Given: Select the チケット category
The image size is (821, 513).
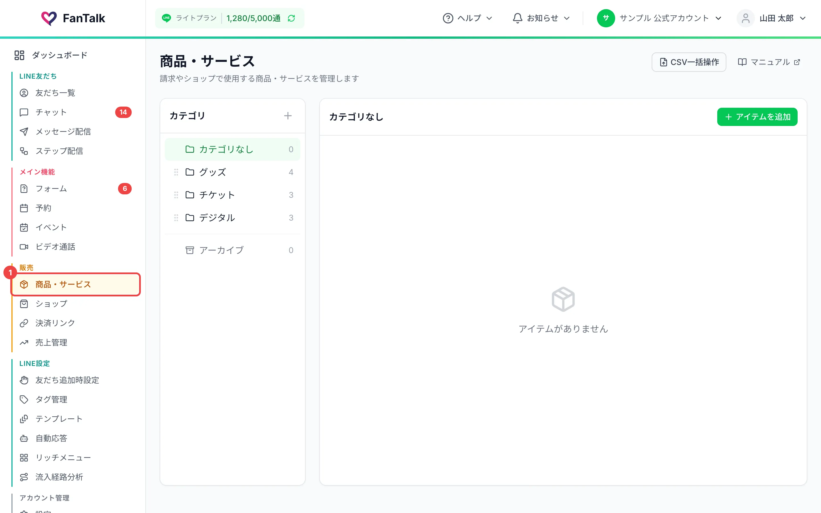Looking at the screenshot, I should (x=232, y=195).
